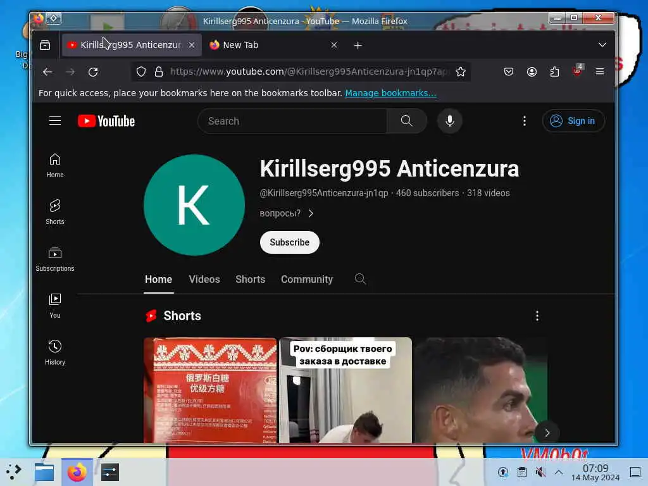Bookmark this page with the star
Viewport: 648px width, 486px height.
[461, 72]
